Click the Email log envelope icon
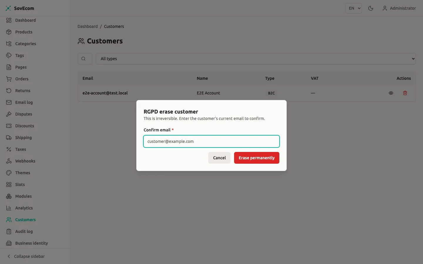The image size is (423, 264). click(x=9, y=102)
